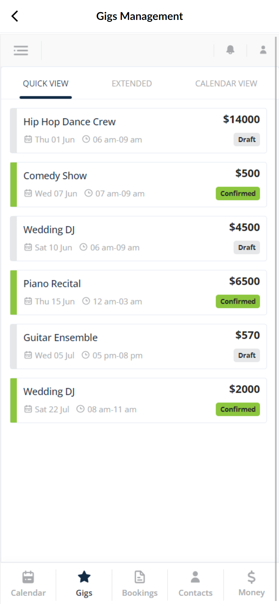
Task: Open Money dollar icon
Action: click(x=251, y=577)
